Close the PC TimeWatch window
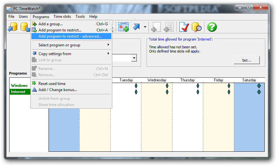The image size is (277, 166). pyautogui.click(x=260, y=7)
